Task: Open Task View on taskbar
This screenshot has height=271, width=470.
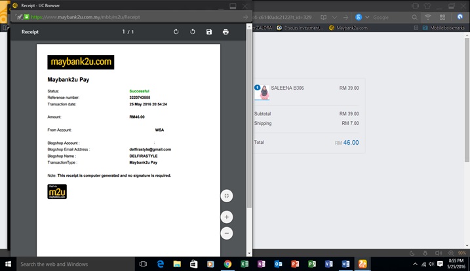Action: [144, 264]
